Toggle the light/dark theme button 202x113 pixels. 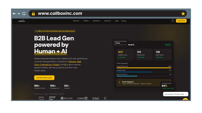(173, 21)
